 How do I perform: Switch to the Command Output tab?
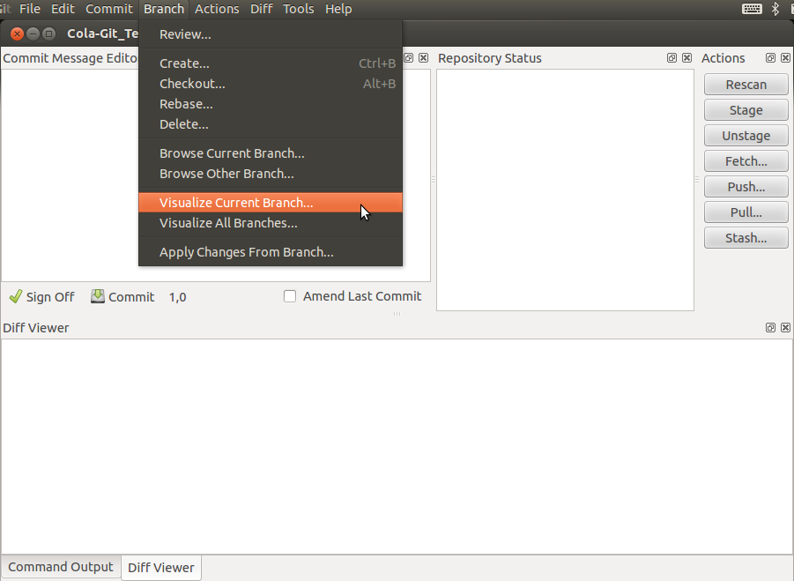tap(60, 567)
